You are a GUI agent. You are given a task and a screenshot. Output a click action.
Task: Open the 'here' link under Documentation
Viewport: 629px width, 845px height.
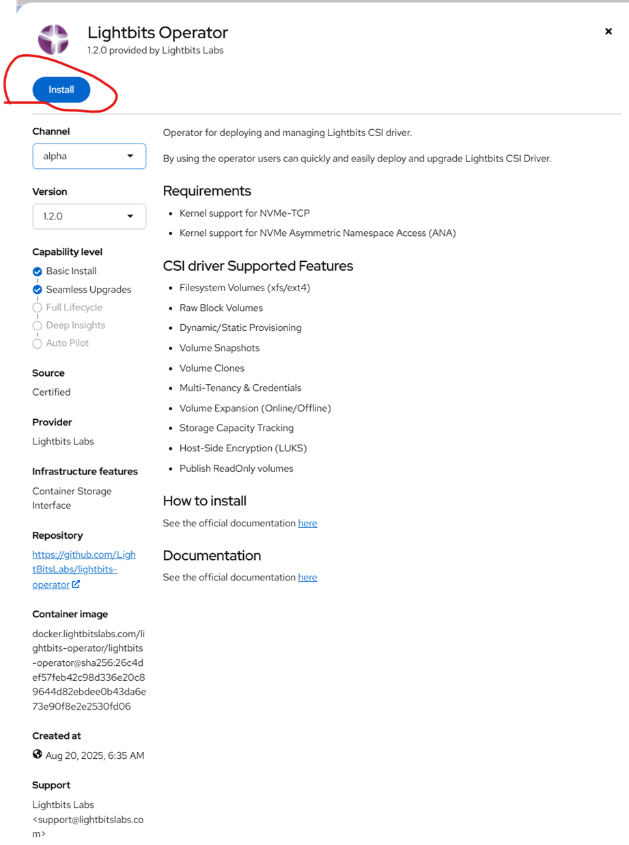point(307,577)
